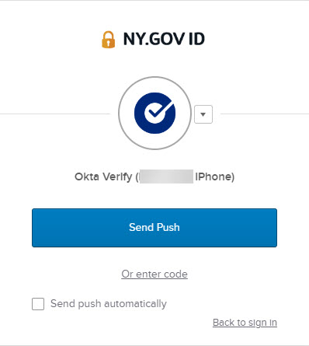
Task: Click the NY.GOV ID lock logo
Action: pyautogui.click(x=108, y=40)
